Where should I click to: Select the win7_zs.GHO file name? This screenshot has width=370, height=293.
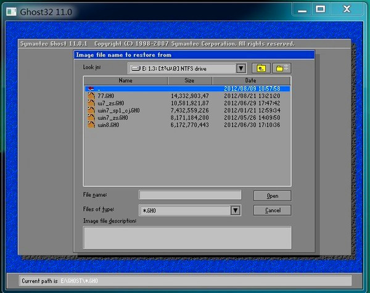click(113, 118)
